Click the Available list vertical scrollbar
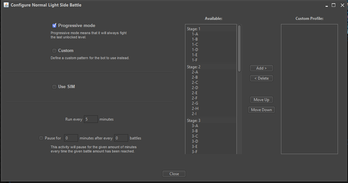The width and height of the screenshot is (348, 183). [x=239, y=49]
